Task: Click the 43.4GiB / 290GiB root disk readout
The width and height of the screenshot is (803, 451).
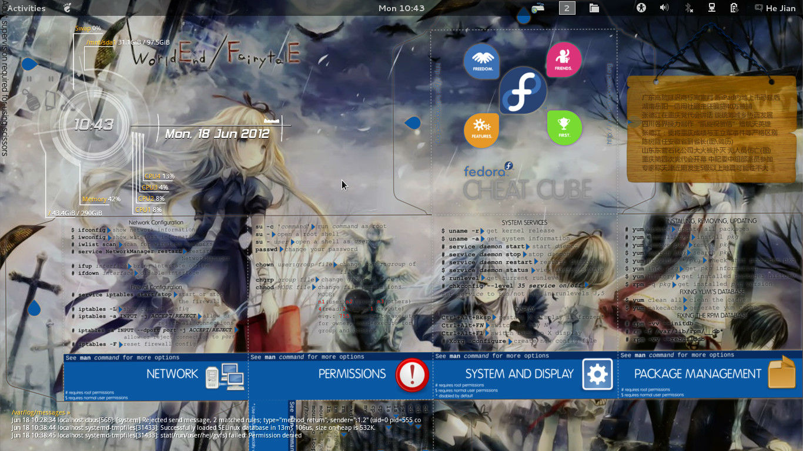Action: click(x=75, y=213)
